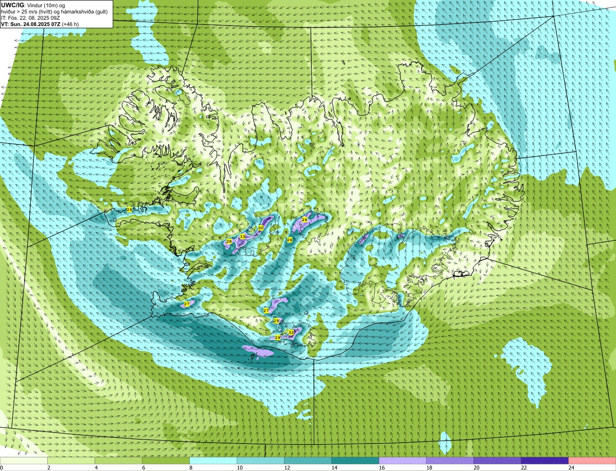The height and width of the screenshot is (471, 616).
Task: Click the "(+46 h)" forecast offset text
Action: [x=70, y=24]
